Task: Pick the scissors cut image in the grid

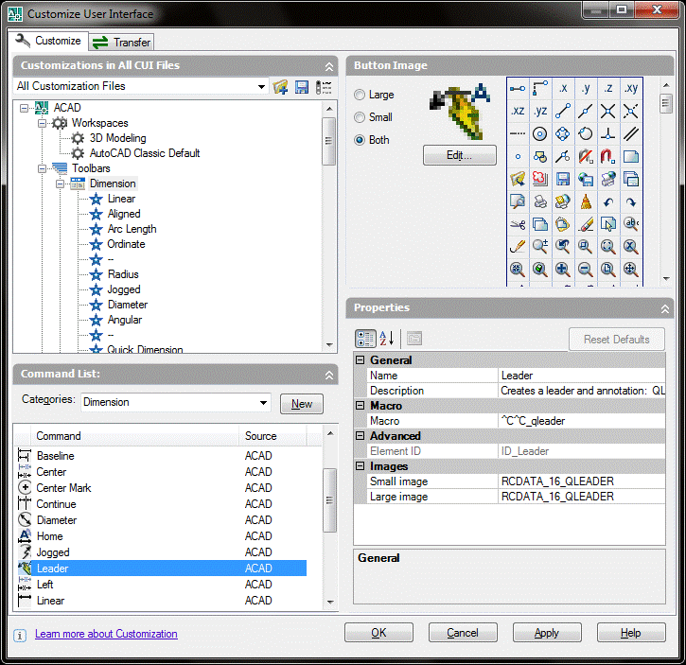Action: point(518,224)
